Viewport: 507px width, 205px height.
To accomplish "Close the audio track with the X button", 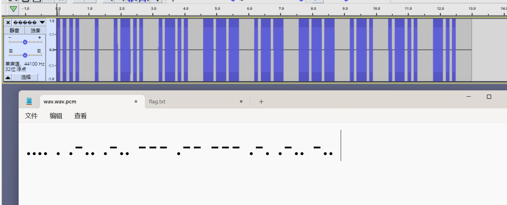I will point(8,22).
